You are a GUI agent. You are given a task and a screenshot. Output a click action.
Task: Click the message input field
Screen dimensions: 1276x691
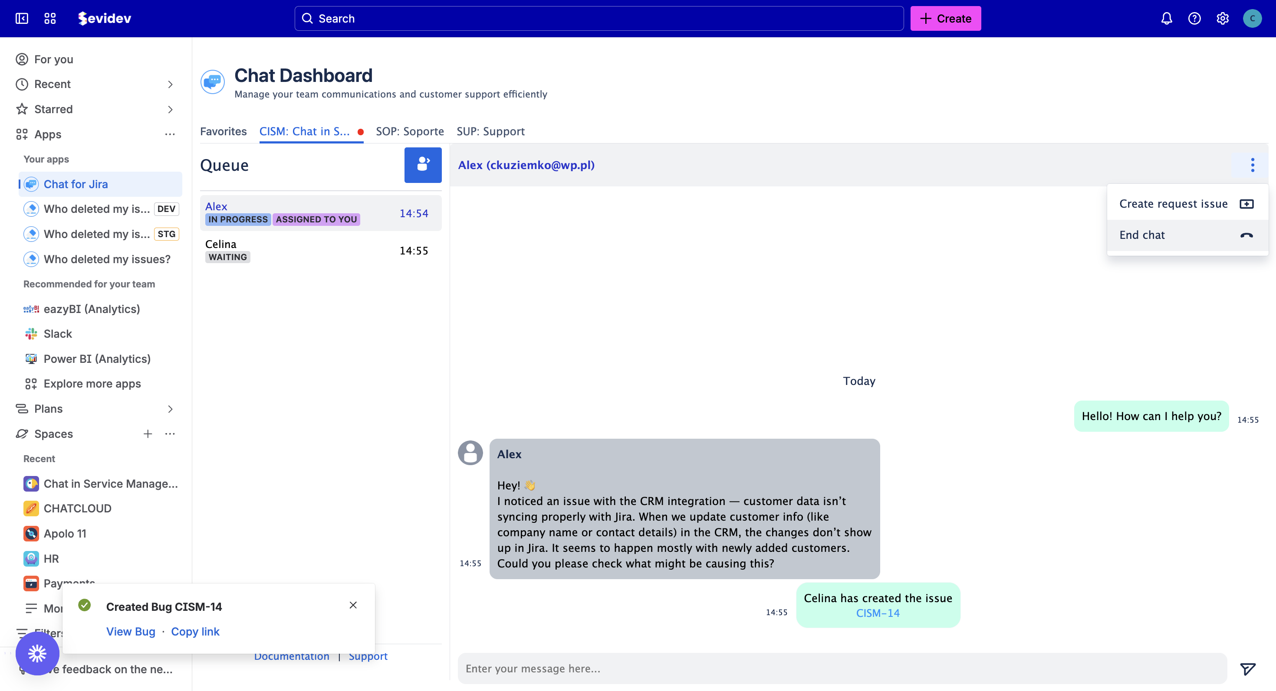tap(842, 668)
